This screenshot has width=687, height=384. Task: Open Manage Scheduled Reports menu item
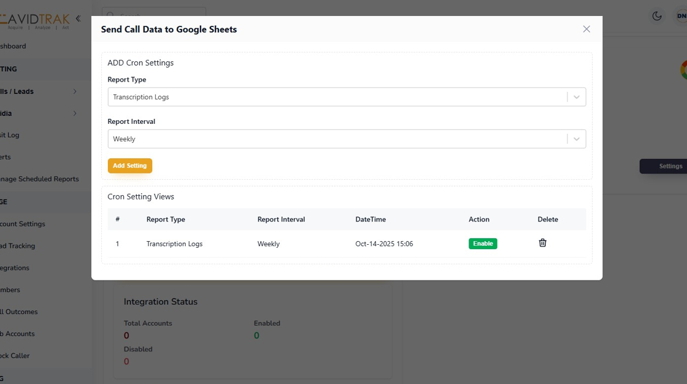[x=40, y=179]
